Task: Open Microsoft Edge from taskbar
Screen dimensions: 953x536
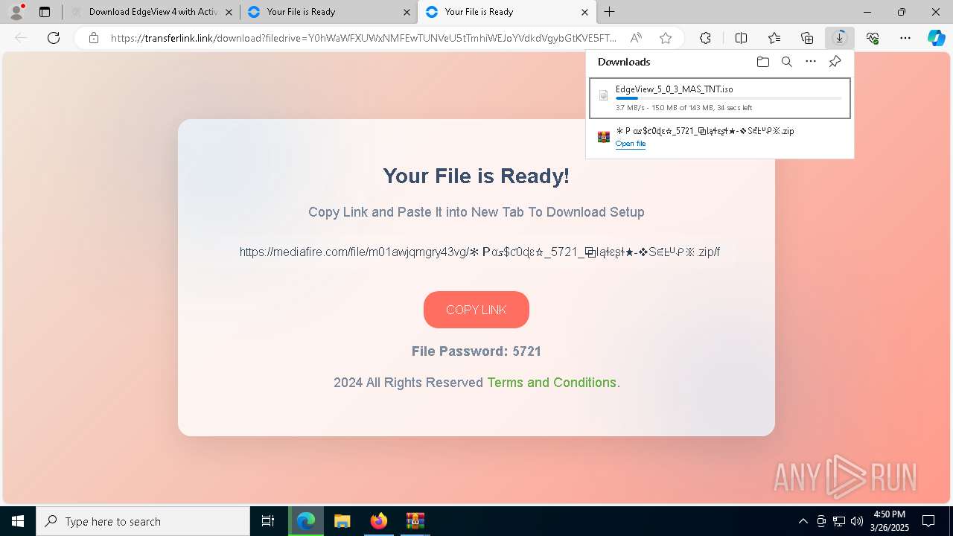Action: (x=306, y=521)
